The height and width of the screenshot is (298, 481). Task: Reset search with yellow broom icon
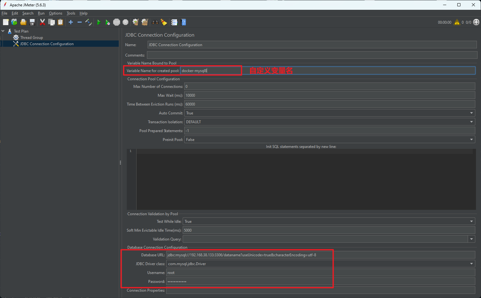click(x=164, y=22)
